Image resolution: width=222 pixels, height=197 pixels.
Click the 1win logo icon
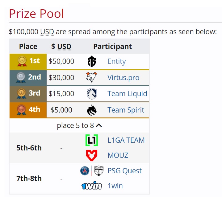pos(92,186)
